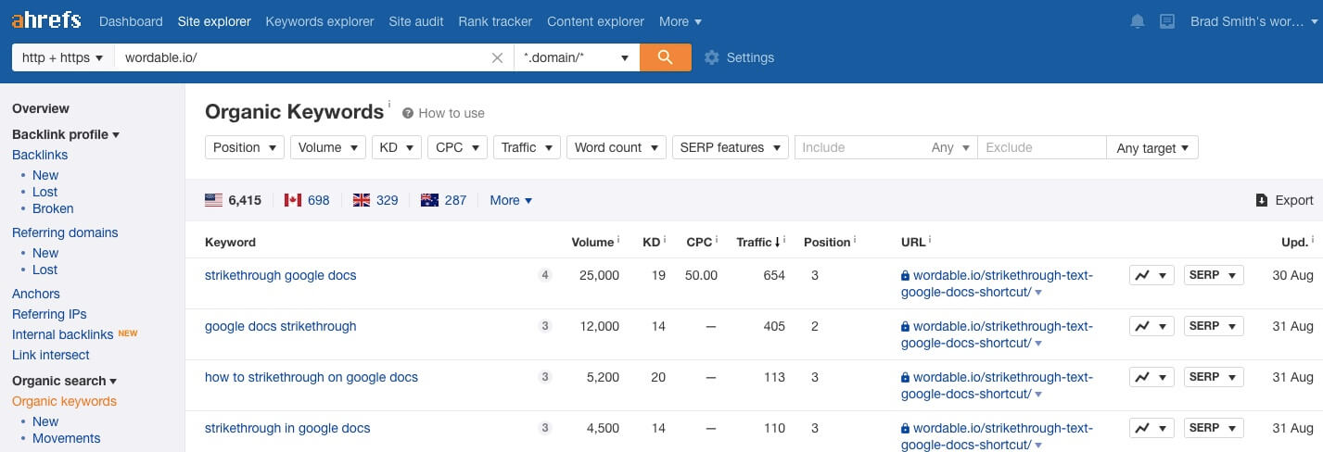Open the google docs strikethrough keyword link
The height and width of the screenshot is (452, 1323).
280,326
